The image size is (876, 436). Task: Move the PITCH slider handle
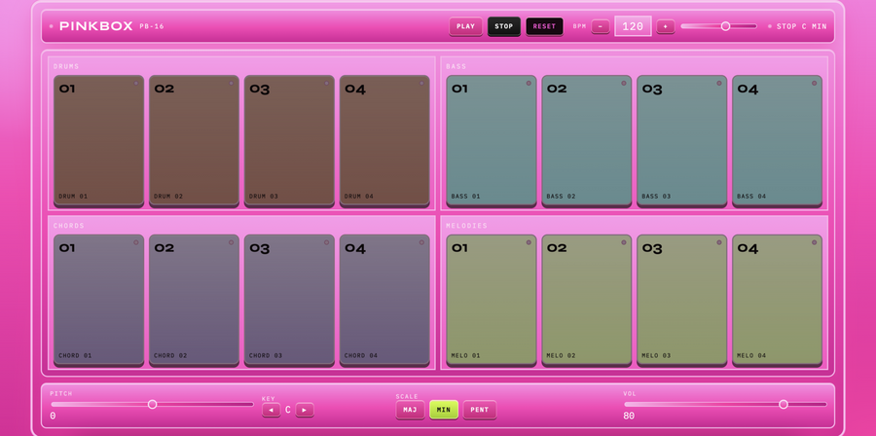(152, 404)
